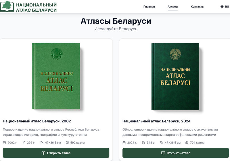This screenshot has height=161, width=230.
Task: Click the light green 2002 atlas cover
Action: (x=56, y=76)
